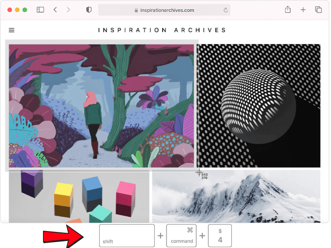Click the command key graphic
The width and height of the screenshot is (331, 248).
click(x=181, y=236)
